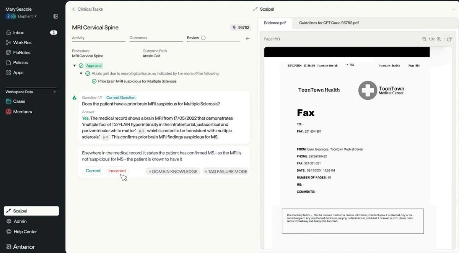The width and height of the screenshot is (459, 253).
Task: Collapse the Approval tree section
Action: 75,66
